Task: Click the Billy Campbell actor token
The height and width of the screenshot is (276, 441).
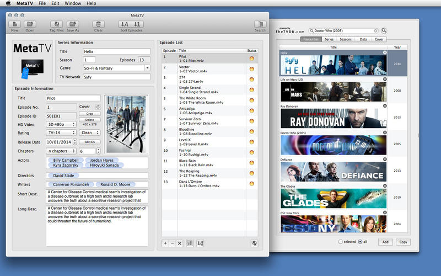Action: 66,160
